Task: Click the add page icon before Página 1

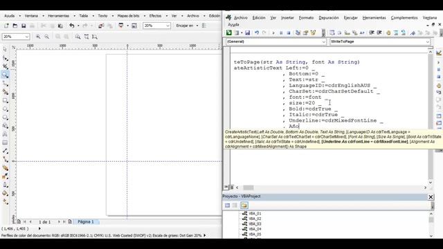Action: 70,221
